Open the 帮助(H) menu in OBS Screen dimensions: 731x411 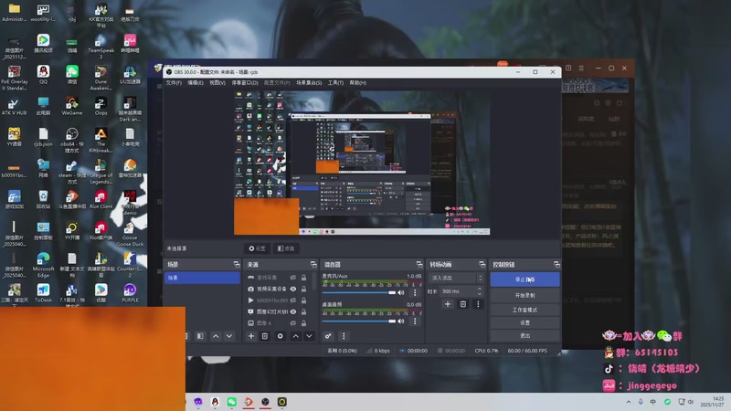tap(357, 82)
